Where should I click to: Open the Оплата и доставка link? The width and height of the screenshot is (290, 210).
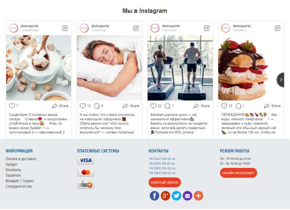click(x=21, y=159)
